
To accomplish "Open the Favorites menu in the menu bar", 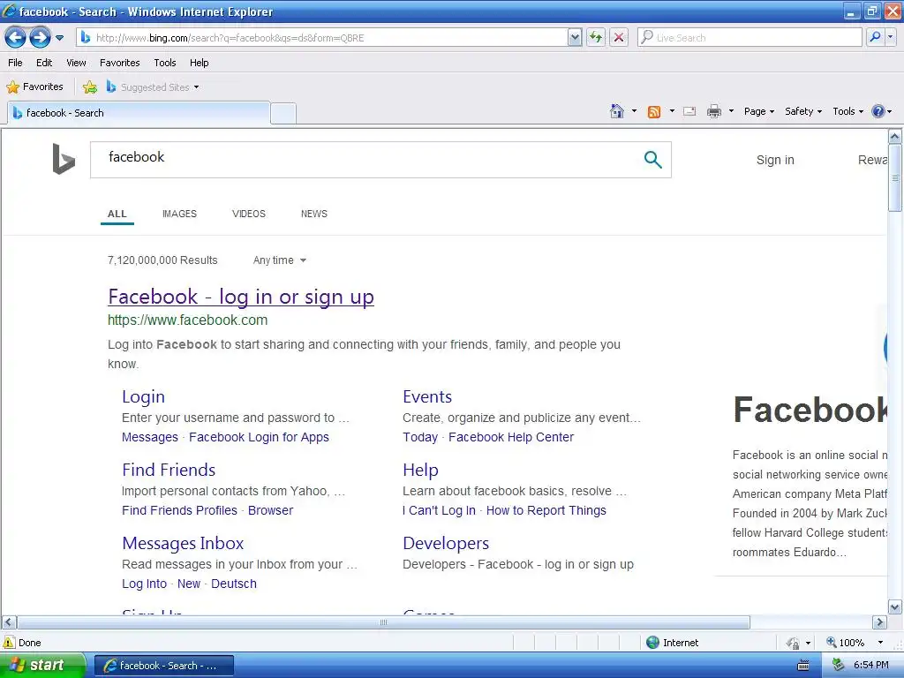I will 119,63.
